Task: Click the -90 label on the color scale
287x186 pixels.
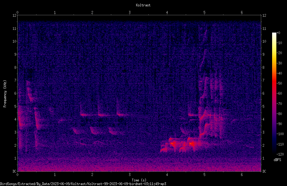Action: click(x=279, y=124)
